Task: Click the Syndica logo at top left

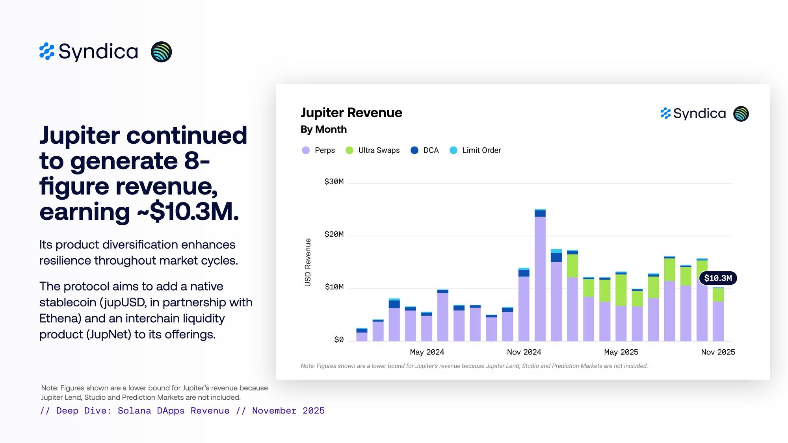Action: (89, 52)
